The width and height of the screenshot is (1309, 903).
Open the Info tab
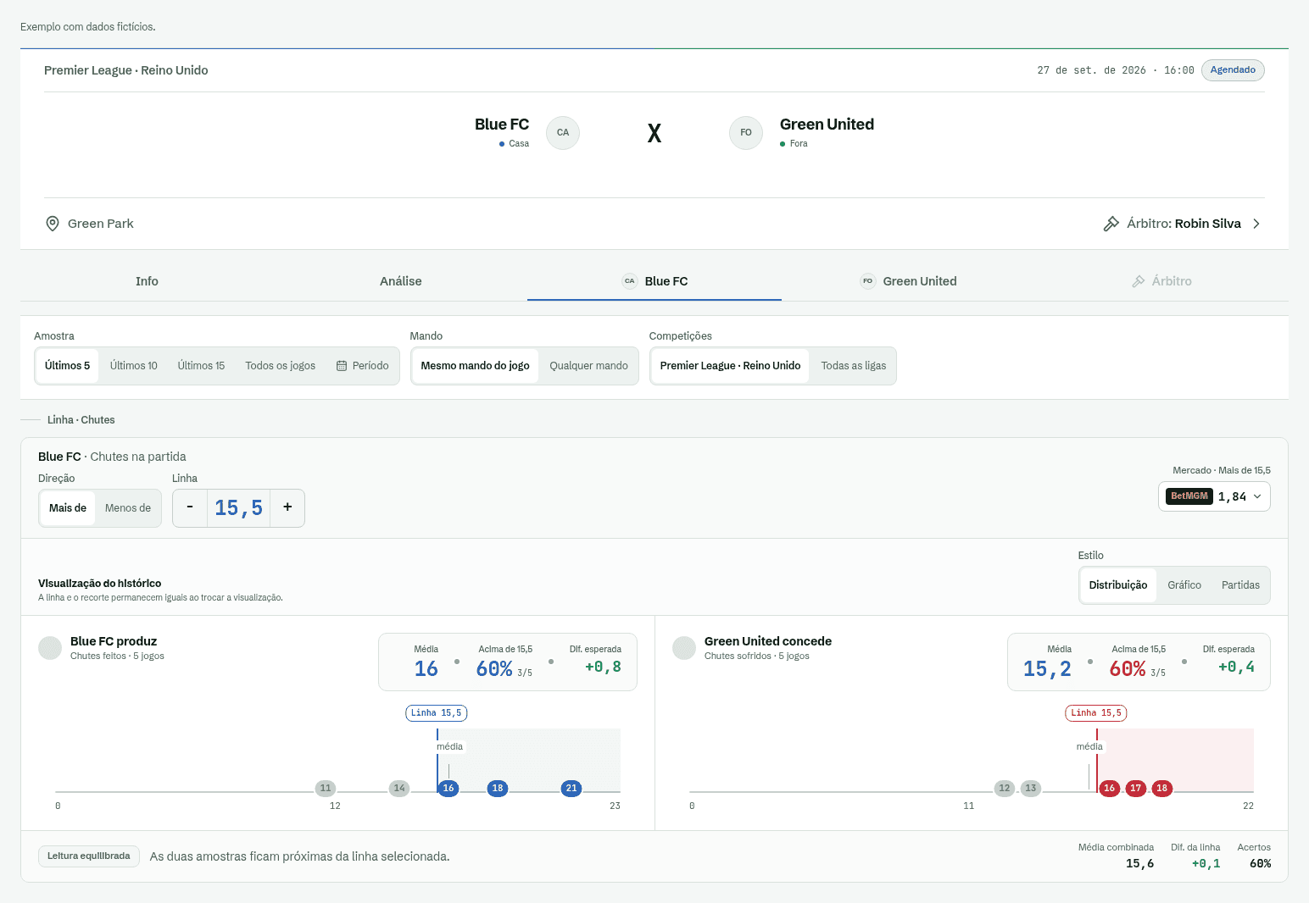coord(147,281)
